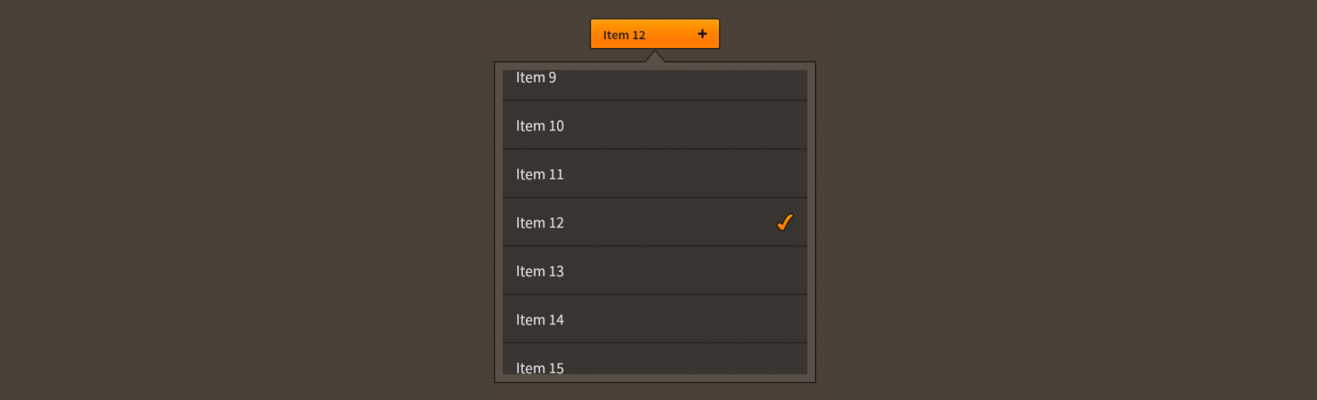Image resolution: width=1317 pixels, height=400 pixels.
Task: Click the empty right side of Item 13 row
Action: click(x=712, y=270)
